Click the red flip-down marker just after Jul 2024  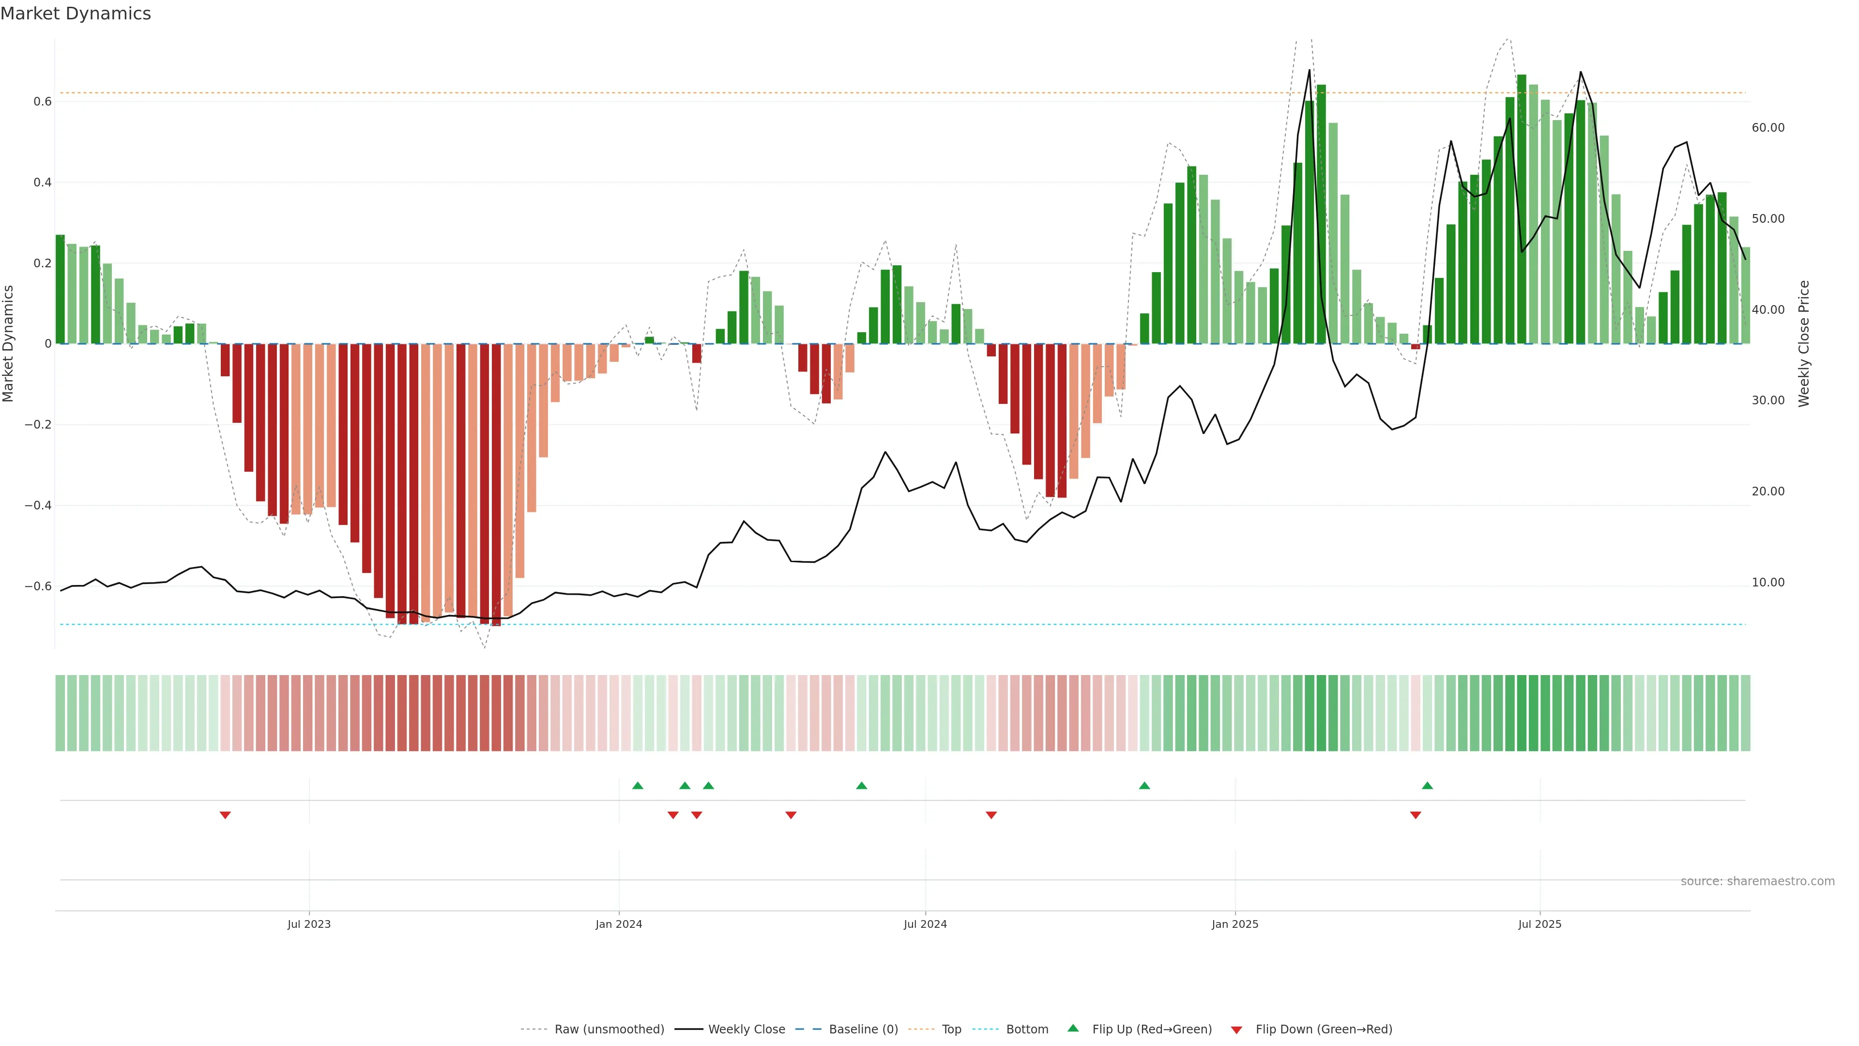991,815
